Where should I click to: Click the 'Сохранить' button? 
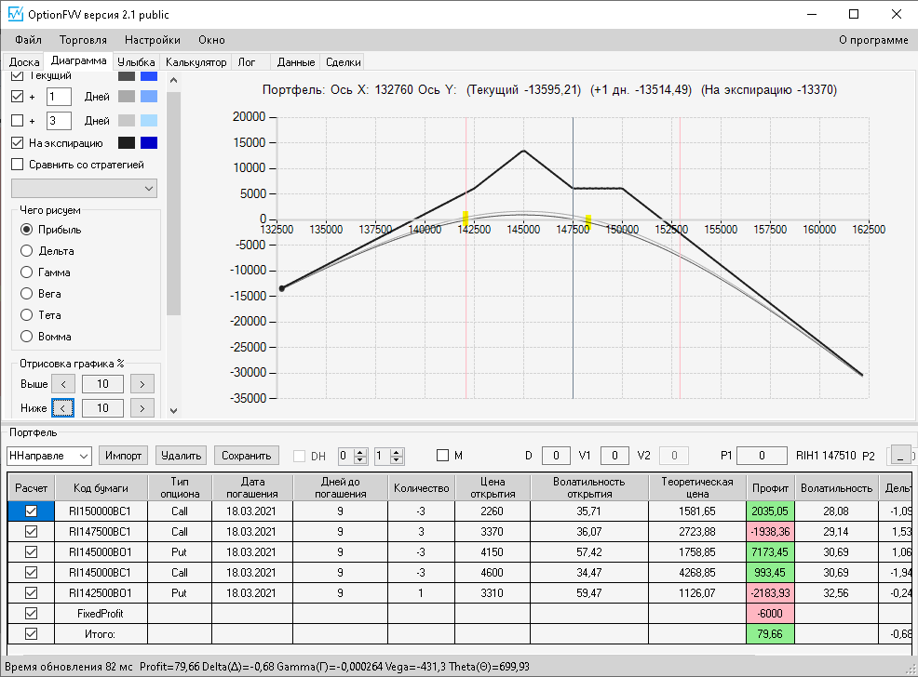(x=247, y=456)
